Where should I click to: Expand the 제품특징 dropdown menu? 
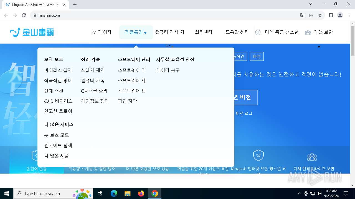136,32
